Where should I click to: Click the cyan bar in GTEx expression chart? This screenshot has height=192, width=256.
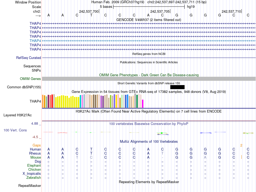click(81, 101)
